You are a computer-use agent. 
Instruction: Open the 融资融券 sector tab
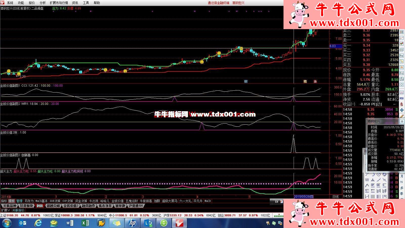(88, 206)
